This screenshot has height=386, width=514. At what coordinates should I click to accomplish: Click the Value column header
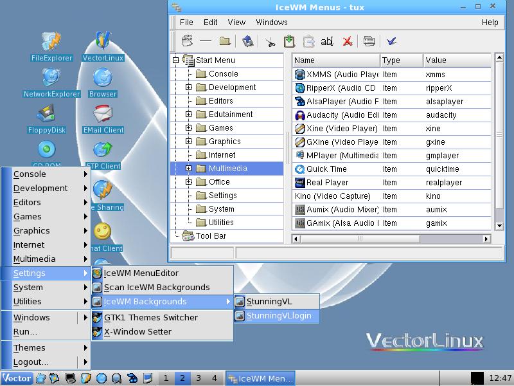(x=456, y=60)
